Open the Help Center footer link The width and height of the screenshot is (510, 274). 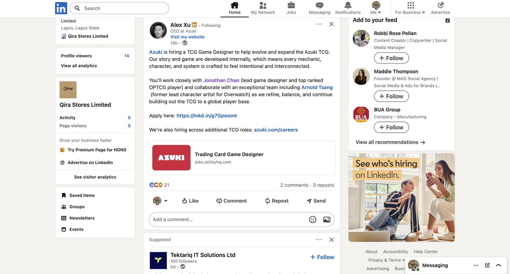coord(425,252)
